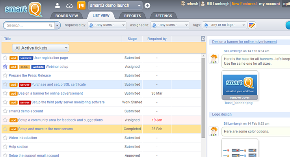Click social tag on Webinar setup
Image resolution: width=290 pixels, height=157 pixels.
[24, 67]
